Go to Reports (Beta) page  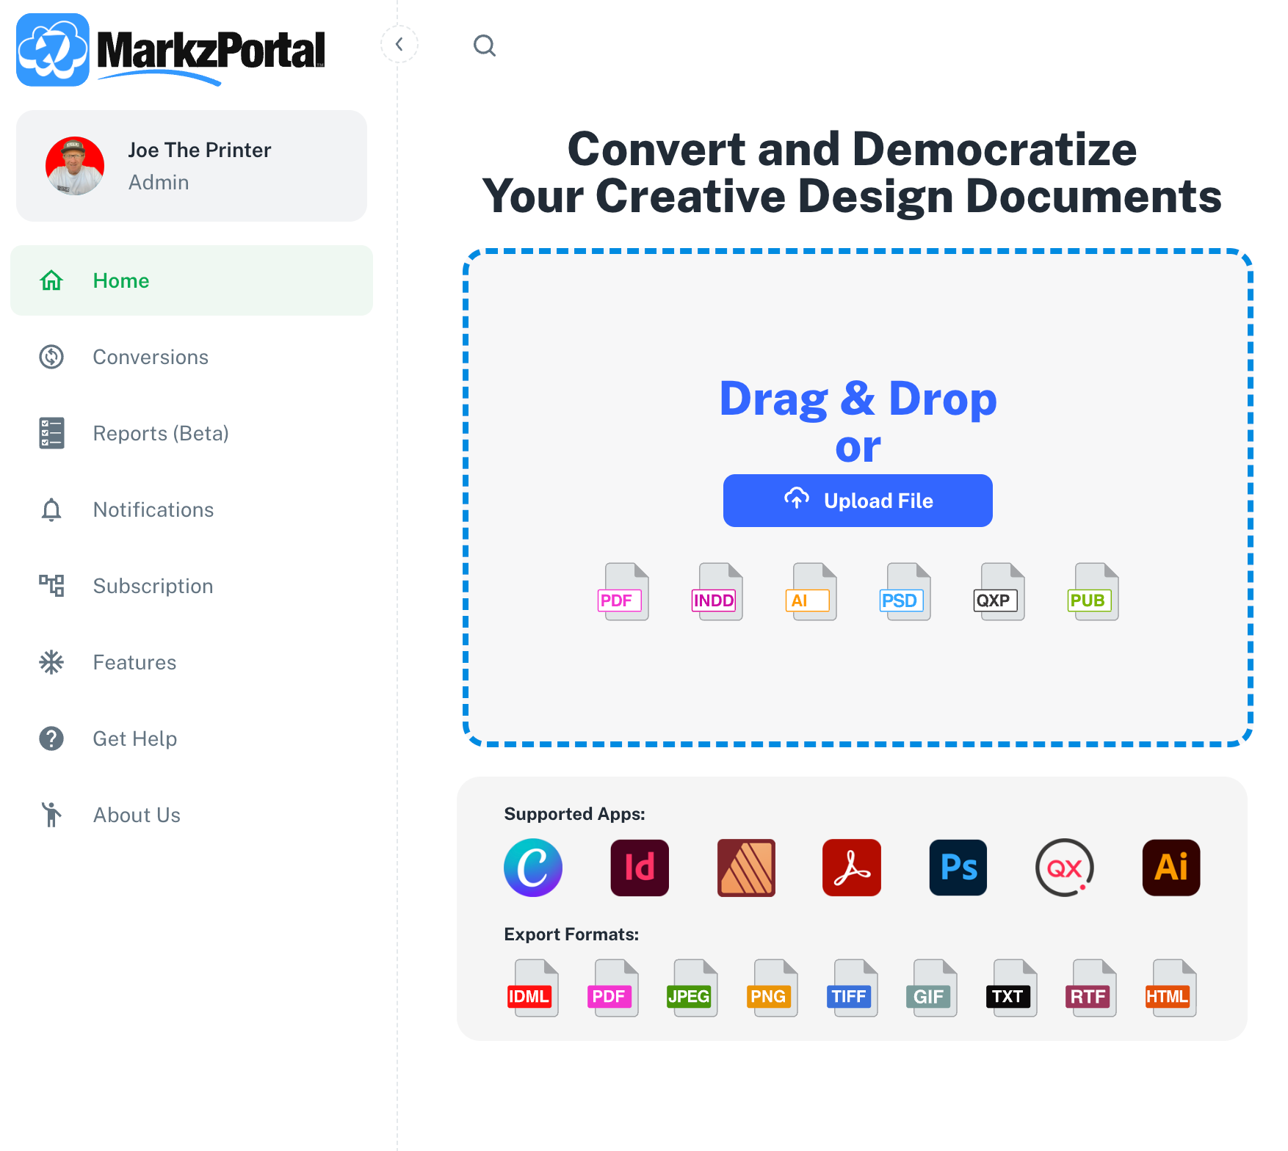tap(191, 433)
